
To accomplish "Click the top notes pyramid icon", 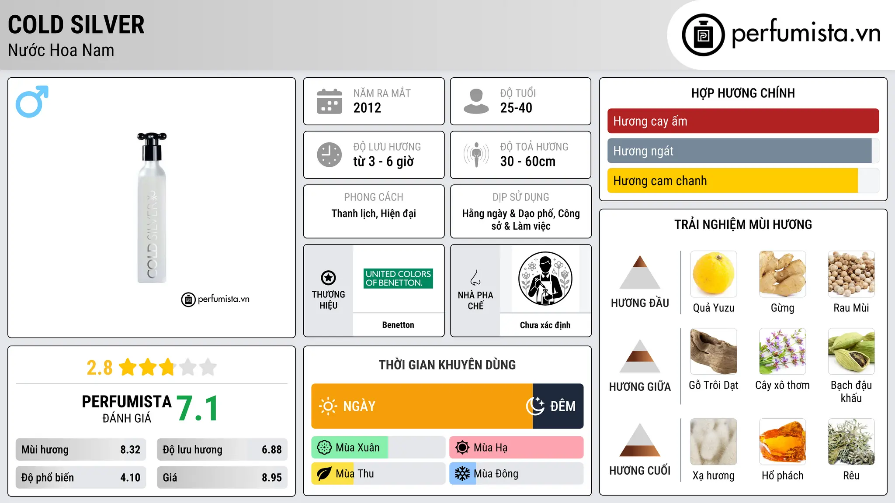I will click(x=640, y=272).
